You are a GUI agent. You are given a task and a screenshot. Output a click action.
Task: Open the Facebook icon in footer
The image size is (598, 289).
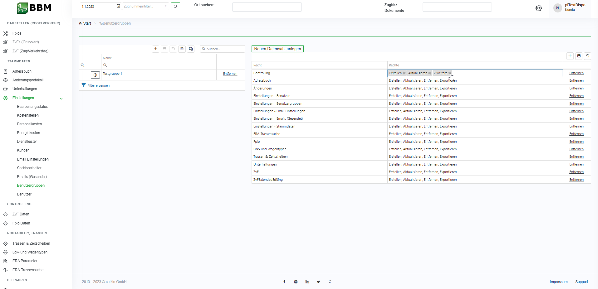click(x=284, y=282)
